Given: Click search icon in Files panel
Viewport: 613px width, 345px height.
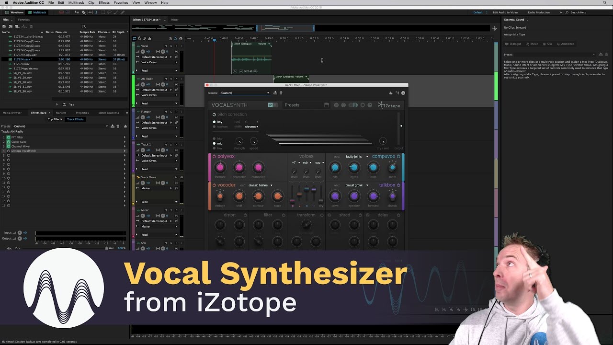Looking at the screenshot, I should point(84,26).
